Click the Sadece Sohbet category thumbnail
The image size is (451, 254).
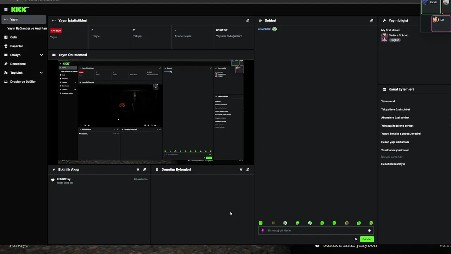coord(384,37)
